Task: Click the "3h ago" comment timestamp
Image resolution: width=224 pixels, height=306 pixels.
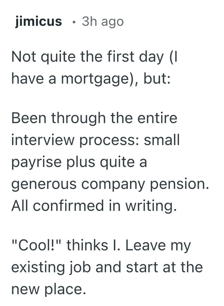Action: pos(102,21)
